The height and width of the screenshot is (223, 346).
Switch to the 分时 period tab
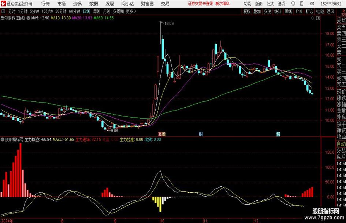[12, 11]
